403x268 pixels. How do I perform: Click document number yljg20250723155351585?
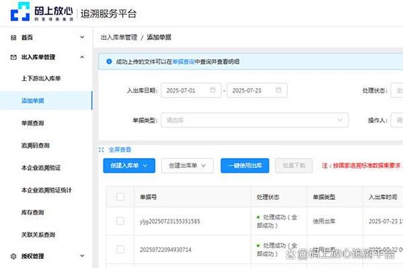tap(170, 221)
